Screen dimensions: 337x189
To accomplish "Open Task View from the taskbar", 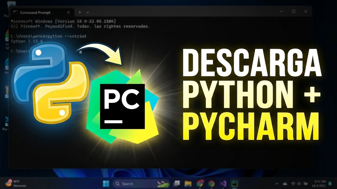I will [x=177, y=183].
